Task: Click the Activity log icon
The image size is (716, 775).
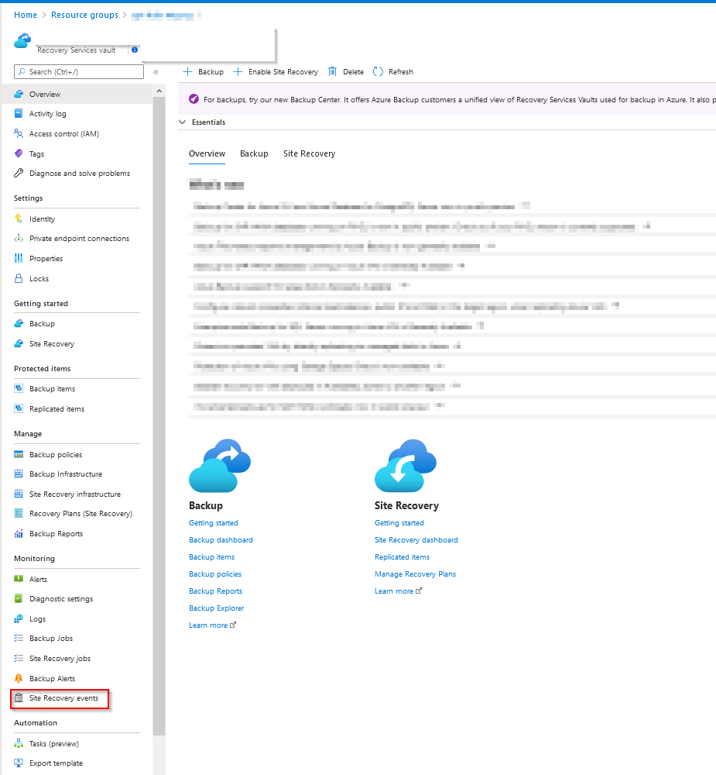Action: 19,114
